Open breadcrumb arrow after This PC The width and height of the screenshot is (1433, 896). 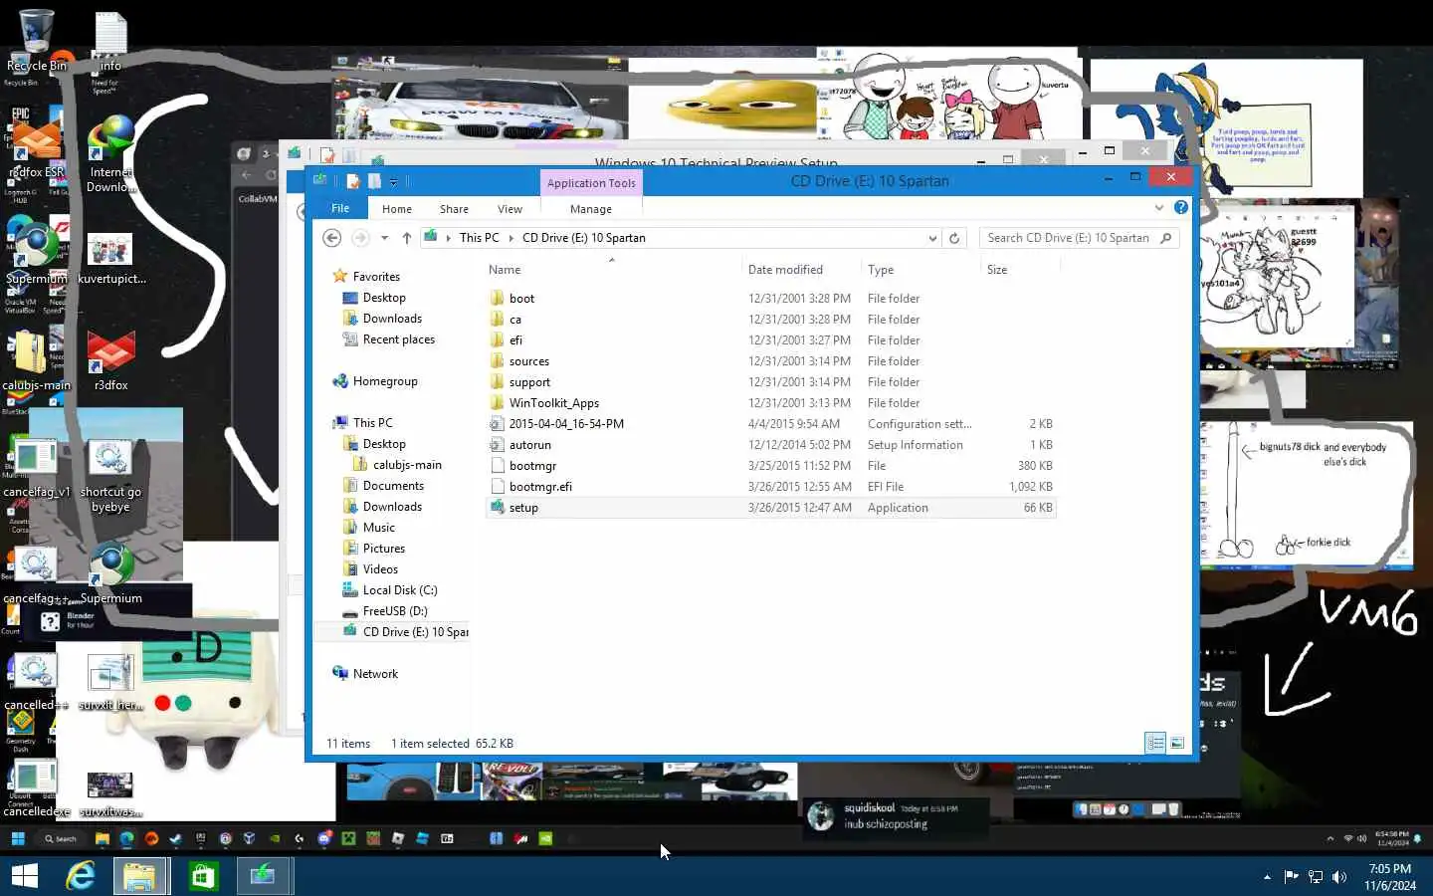(x=512, y=238)
